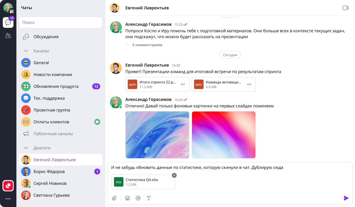
Task: Start a video call with Евгений Лаврентьев
Action: tap(346, 8)
